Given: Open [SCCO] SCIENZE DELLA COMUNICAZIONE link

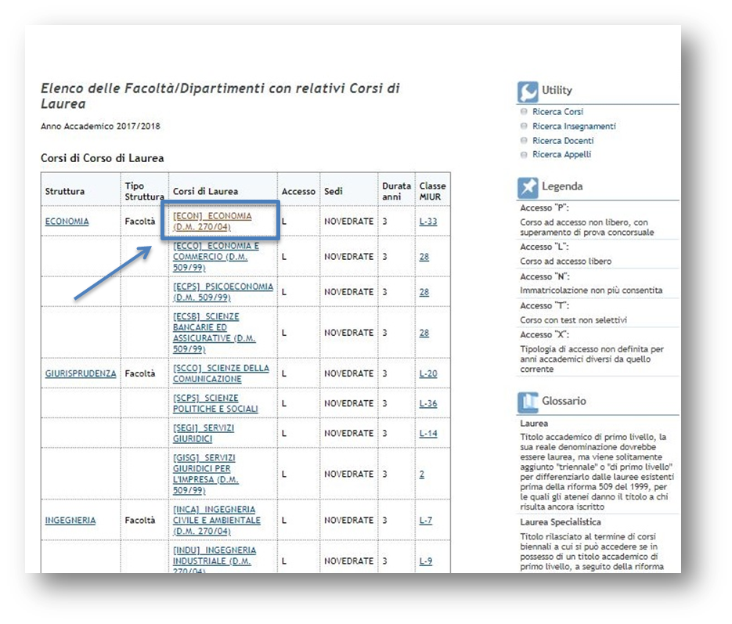Looking at the screenshot, I should (x=221, y=373).
